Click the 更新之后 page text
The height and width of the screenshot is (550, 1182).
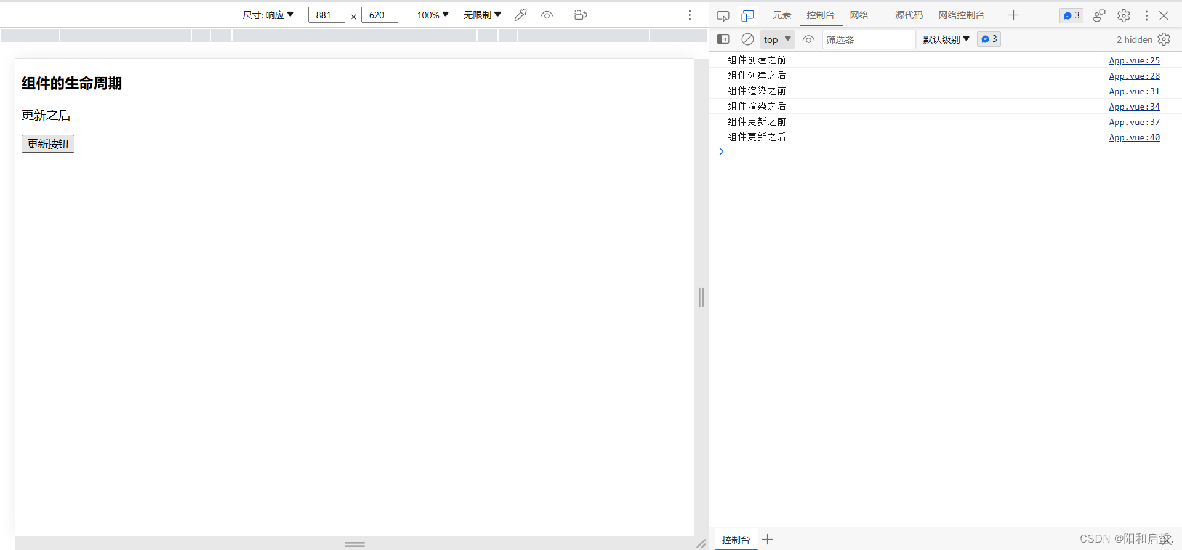click(x=46, y=115)
